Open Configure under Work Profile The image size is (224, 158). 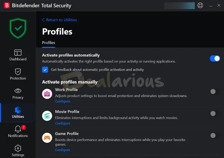tap(63, 101)
